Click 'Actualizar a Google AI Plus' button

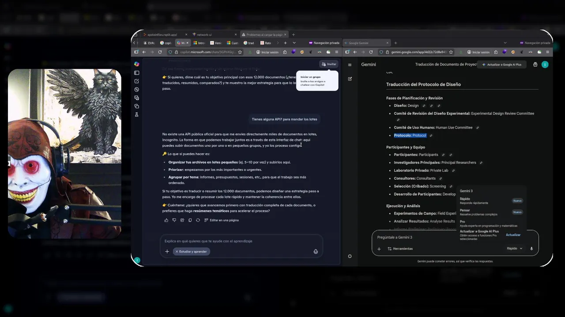[502, 64]
